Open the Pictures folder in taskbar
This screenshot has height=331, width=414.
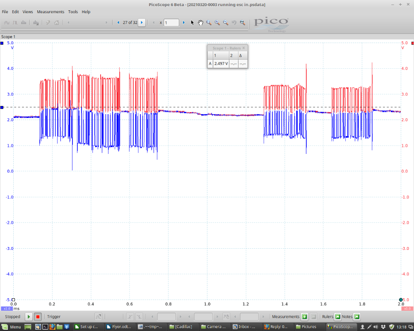(x=306, y=327)
